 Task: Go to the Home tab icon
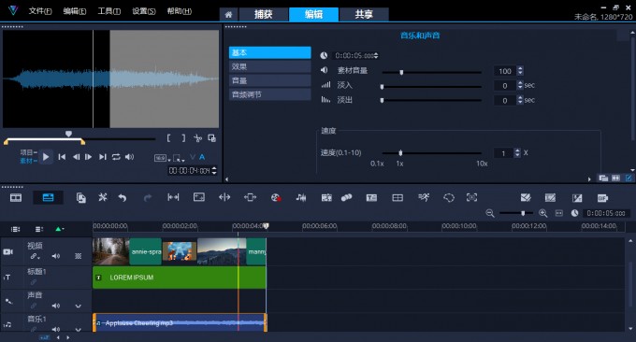click(229, 15)
